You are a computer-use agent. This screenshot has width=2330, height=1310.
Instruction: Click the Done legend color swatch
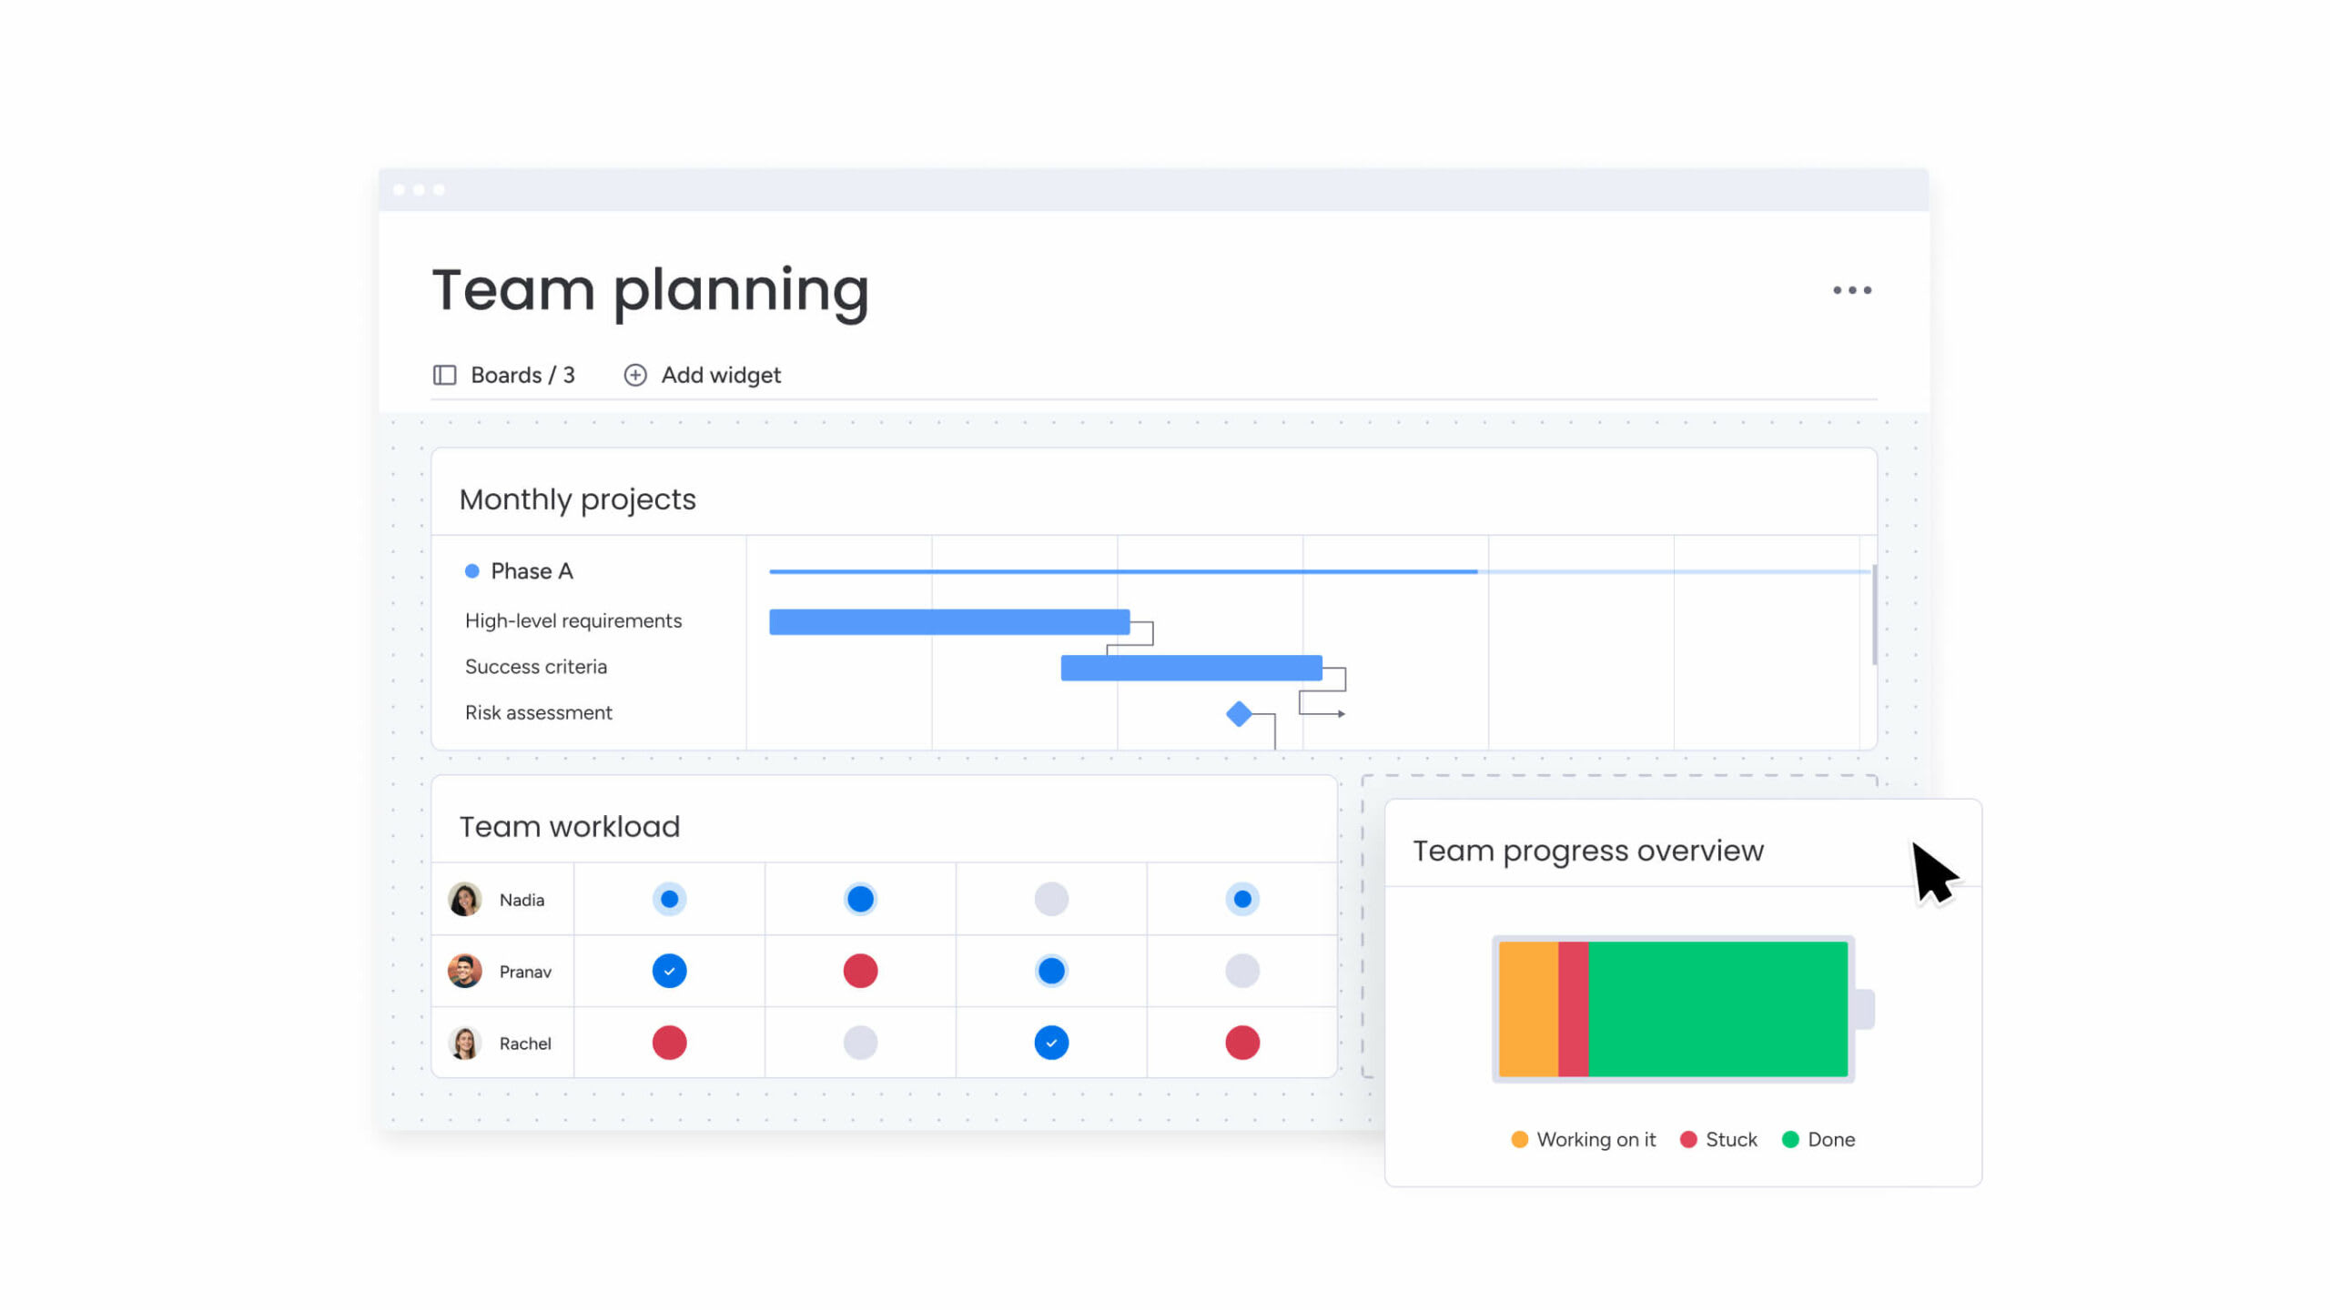click(1794, 1139)
